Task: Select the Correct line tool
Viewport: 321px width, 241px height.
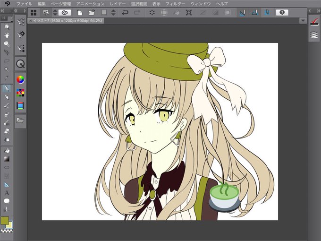Action: (x=7, y=209)
